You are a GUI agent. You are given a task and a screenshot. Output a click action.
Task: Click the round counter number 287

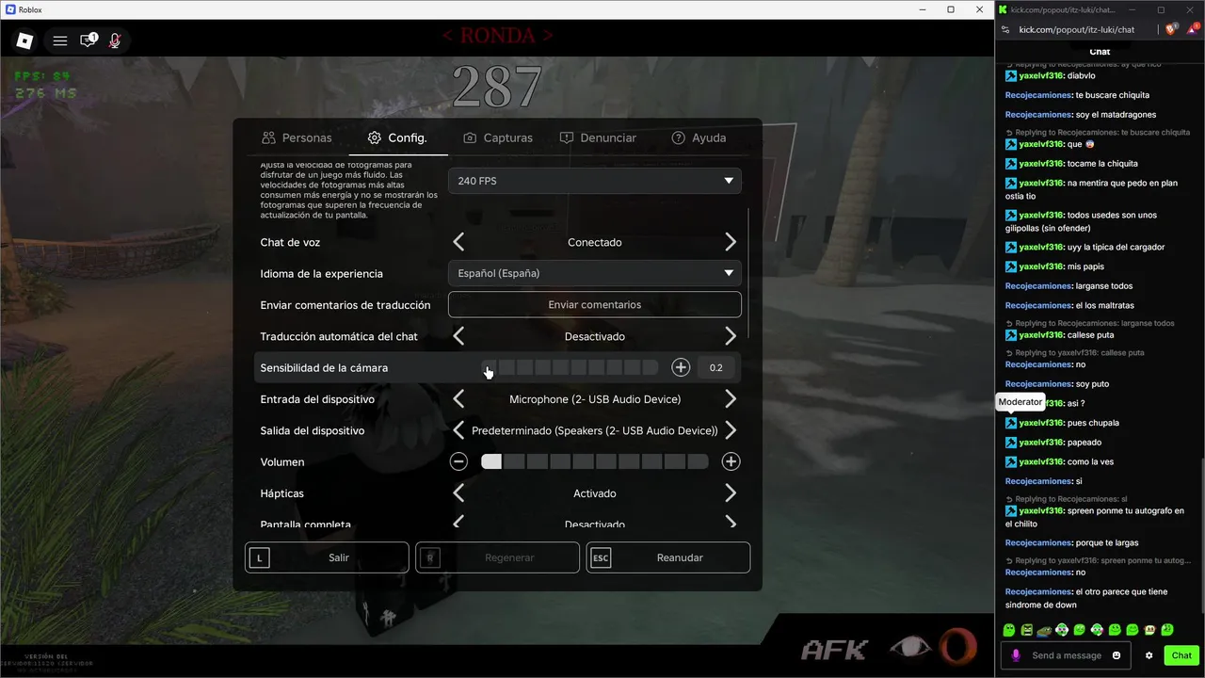tap(497, 86)
